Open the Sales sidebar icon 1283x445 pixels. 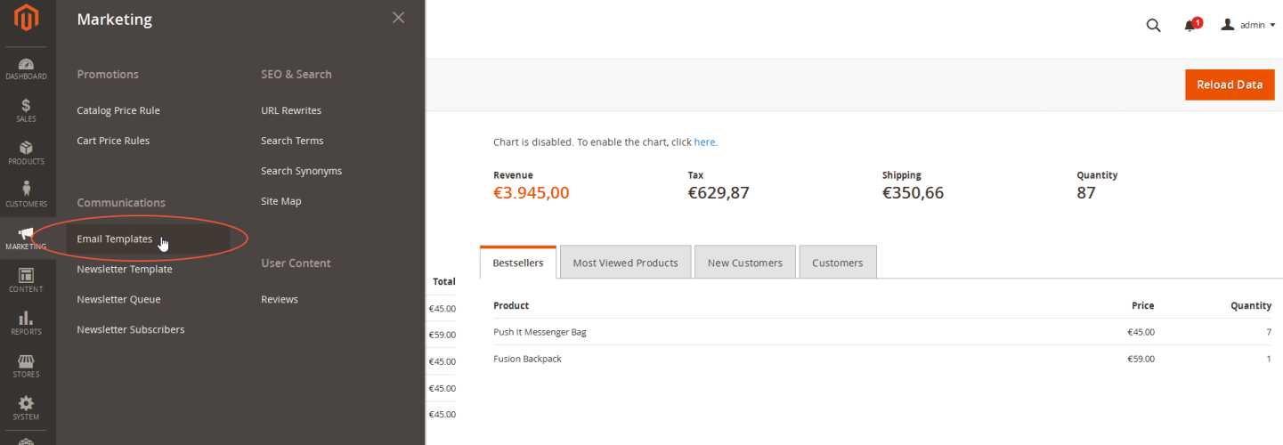point(27,110)
